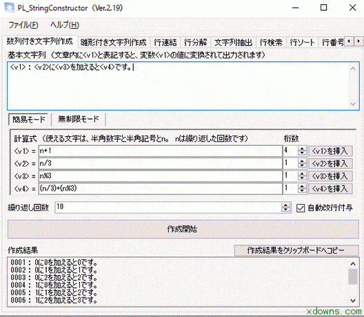Switch to 文字列抽出 tab
The width and height of the screenshot is (364, 317).
[233, 43]
